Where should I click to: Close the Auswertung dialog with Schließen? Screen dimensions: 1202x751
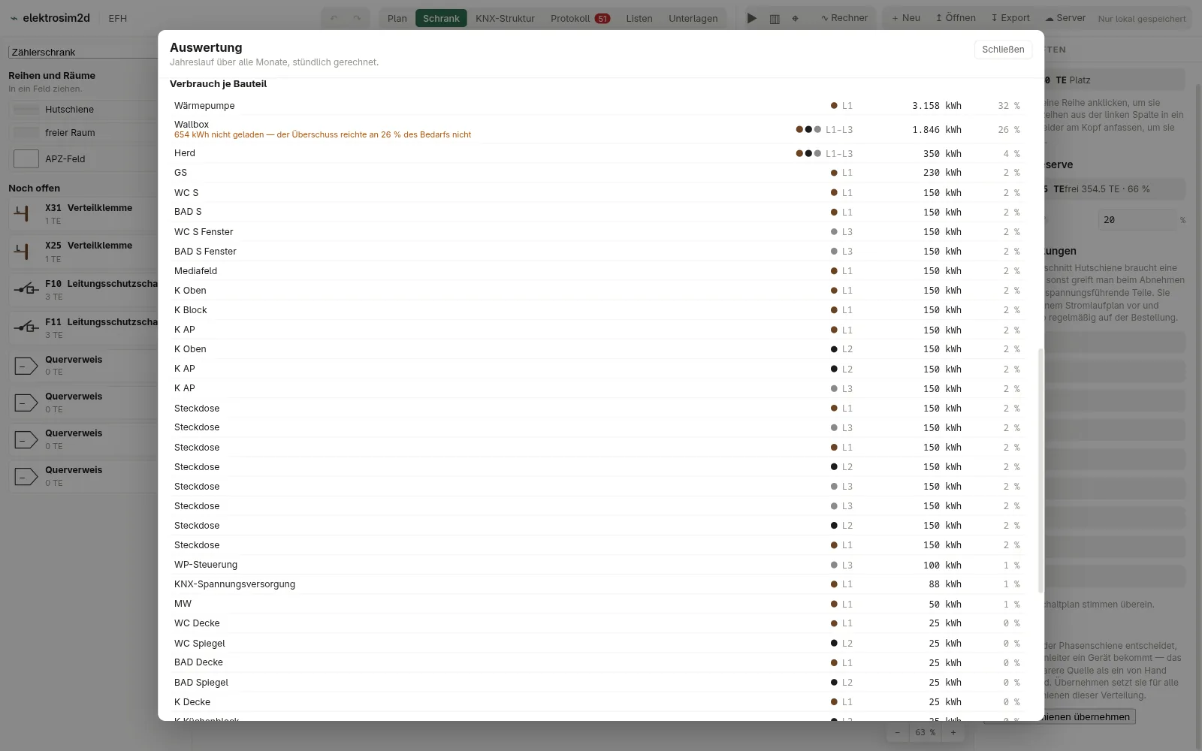click(x=1003, y=50)
